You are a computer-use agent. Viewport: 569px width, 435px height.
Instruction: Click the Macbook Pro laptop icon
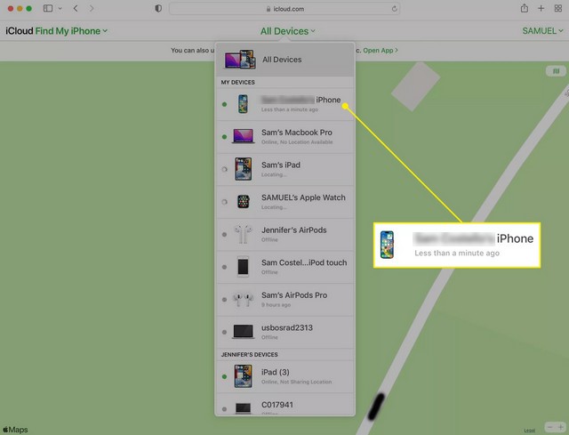tap(243, 136)
